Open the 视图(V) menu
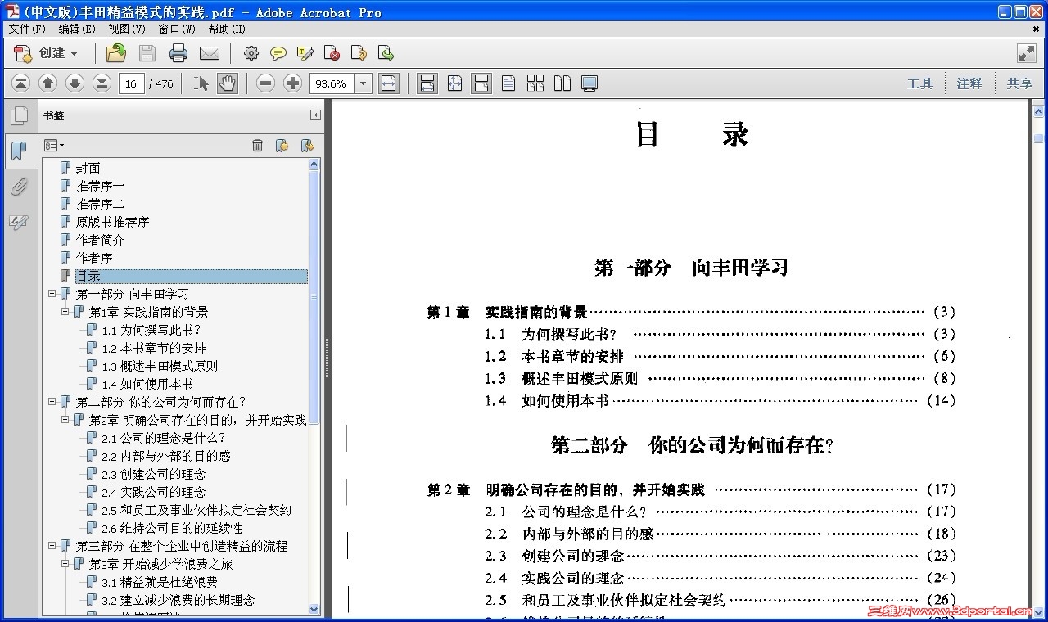 pos(127,29)
